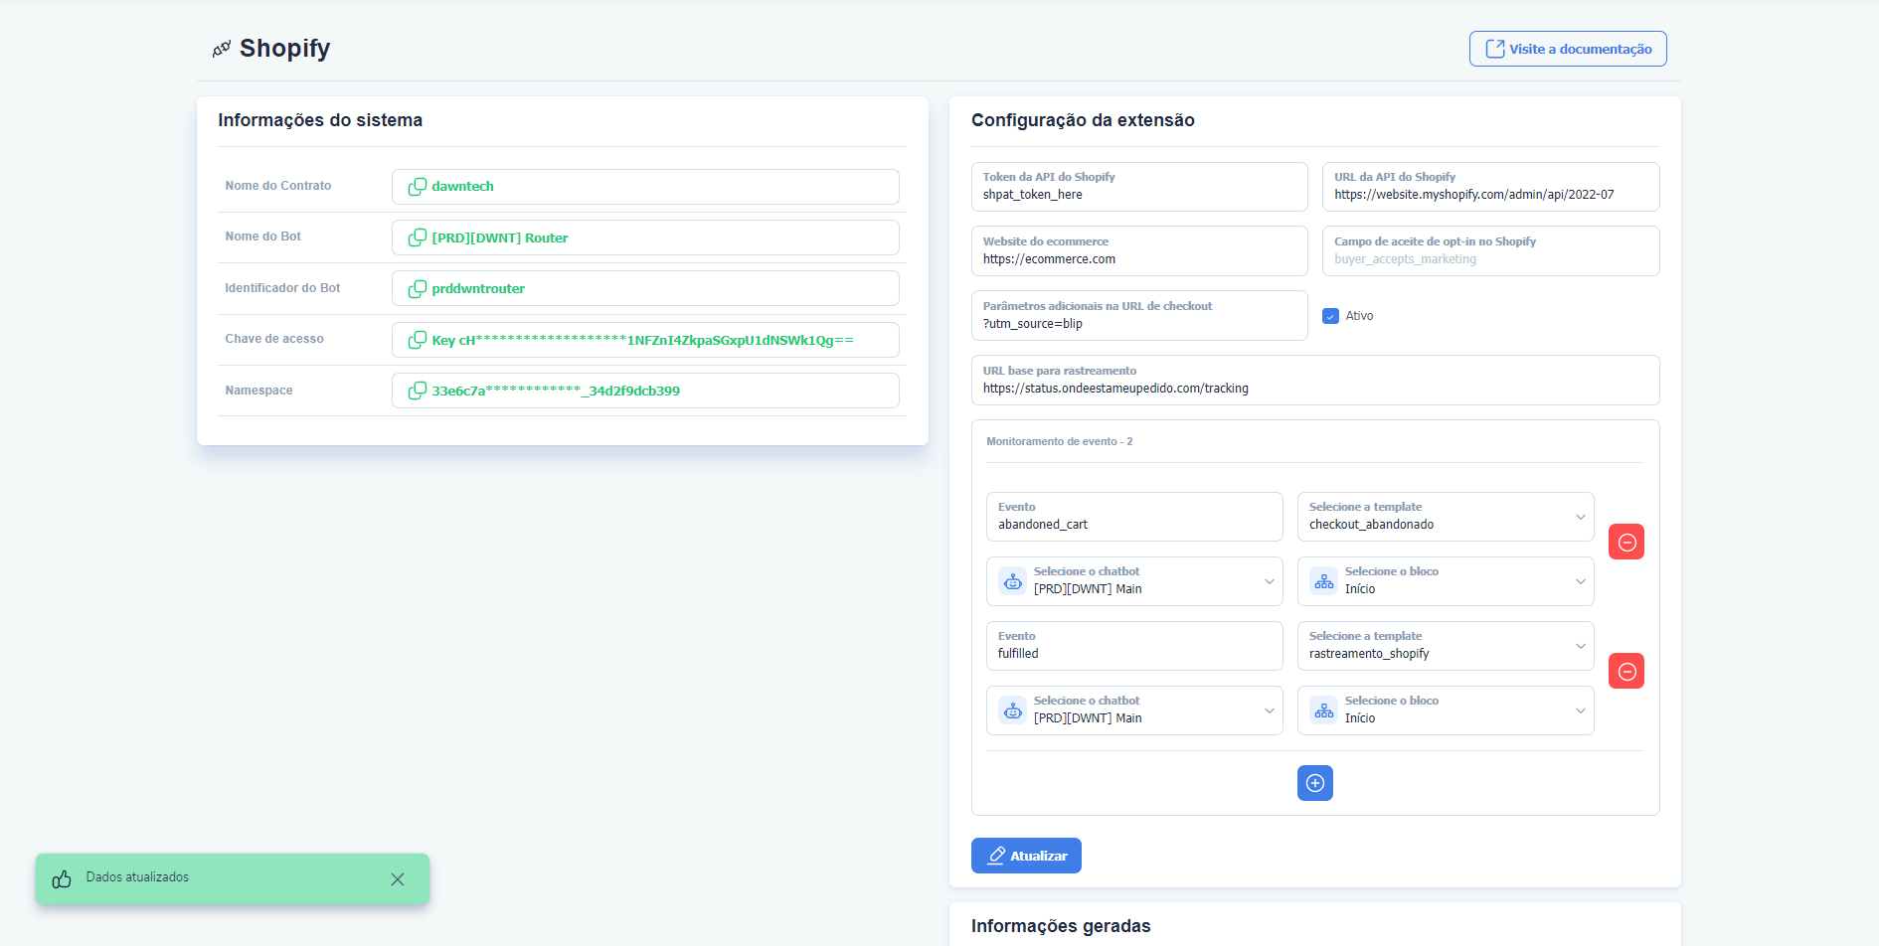
Task: Edit the URL base para rastreamento field
Action: (x=1315, y=381)
